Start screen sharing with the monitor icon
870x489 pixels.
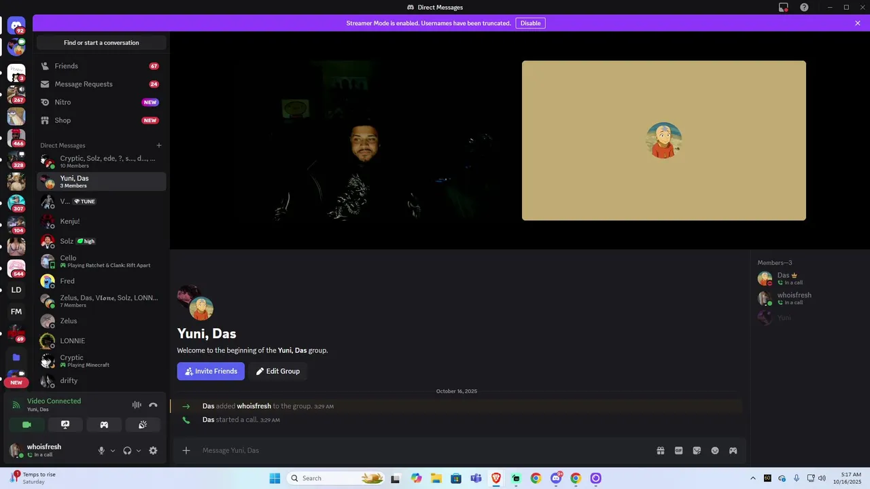tap(65, 424)
